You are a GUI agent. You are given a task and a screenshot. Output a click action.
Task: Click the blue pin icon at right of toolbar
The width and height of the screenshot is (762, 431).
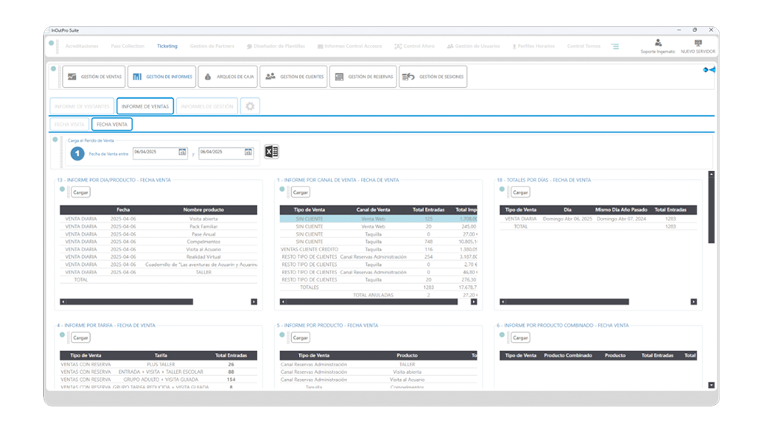708,70
